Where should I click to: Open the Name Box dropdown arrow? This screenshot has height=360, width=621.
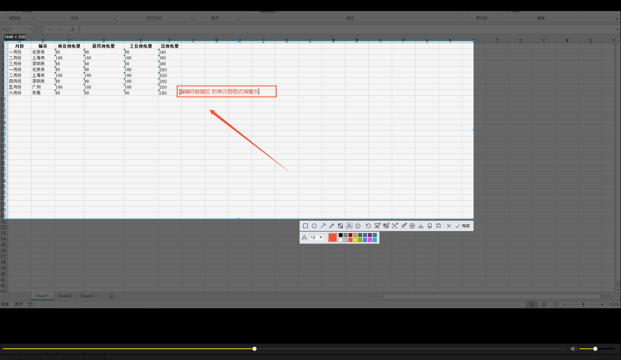(30, 29)
